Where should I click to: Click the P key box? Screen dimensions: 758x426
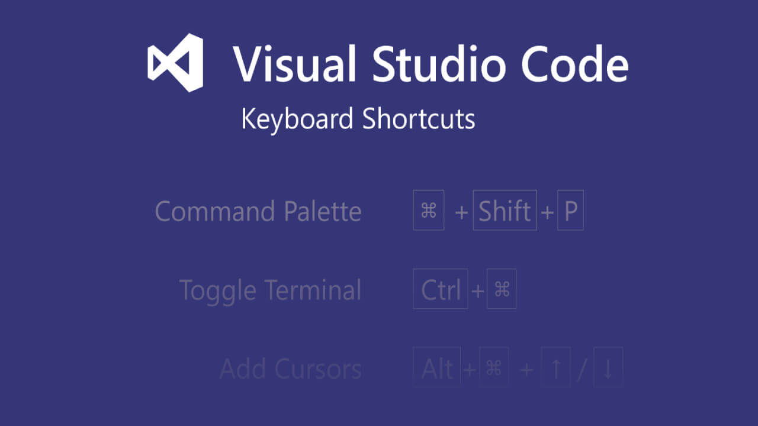coord(571,210)
